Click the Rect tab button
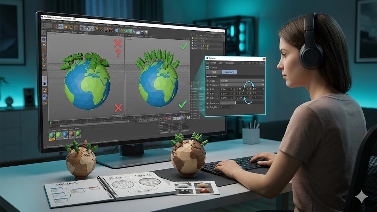The height and width of the screenshot is (212, 377). [214, 72]
